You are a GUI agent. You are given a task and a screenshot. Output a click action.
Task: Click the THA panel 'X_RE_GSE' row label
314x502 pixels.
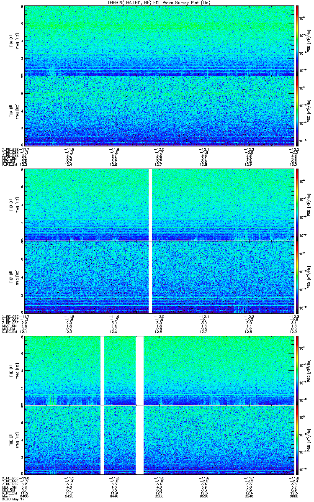[10, 149]
